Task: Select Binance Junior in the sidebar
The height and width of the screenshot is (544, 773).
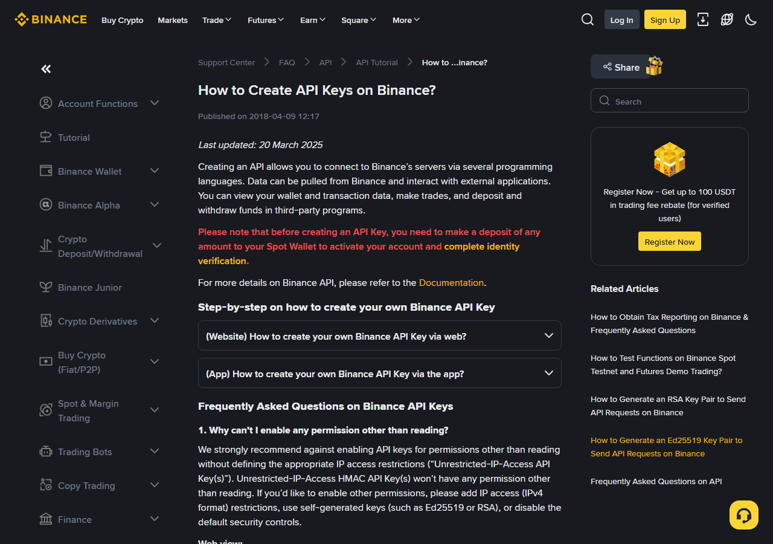Action: pos(90,287)
